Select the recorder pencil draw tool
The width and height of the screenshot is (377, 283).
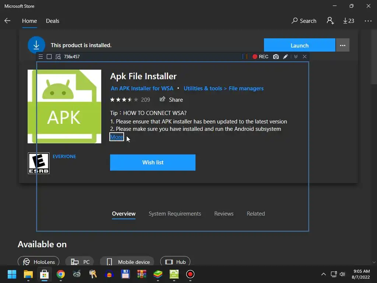click(x=285, y=56)
